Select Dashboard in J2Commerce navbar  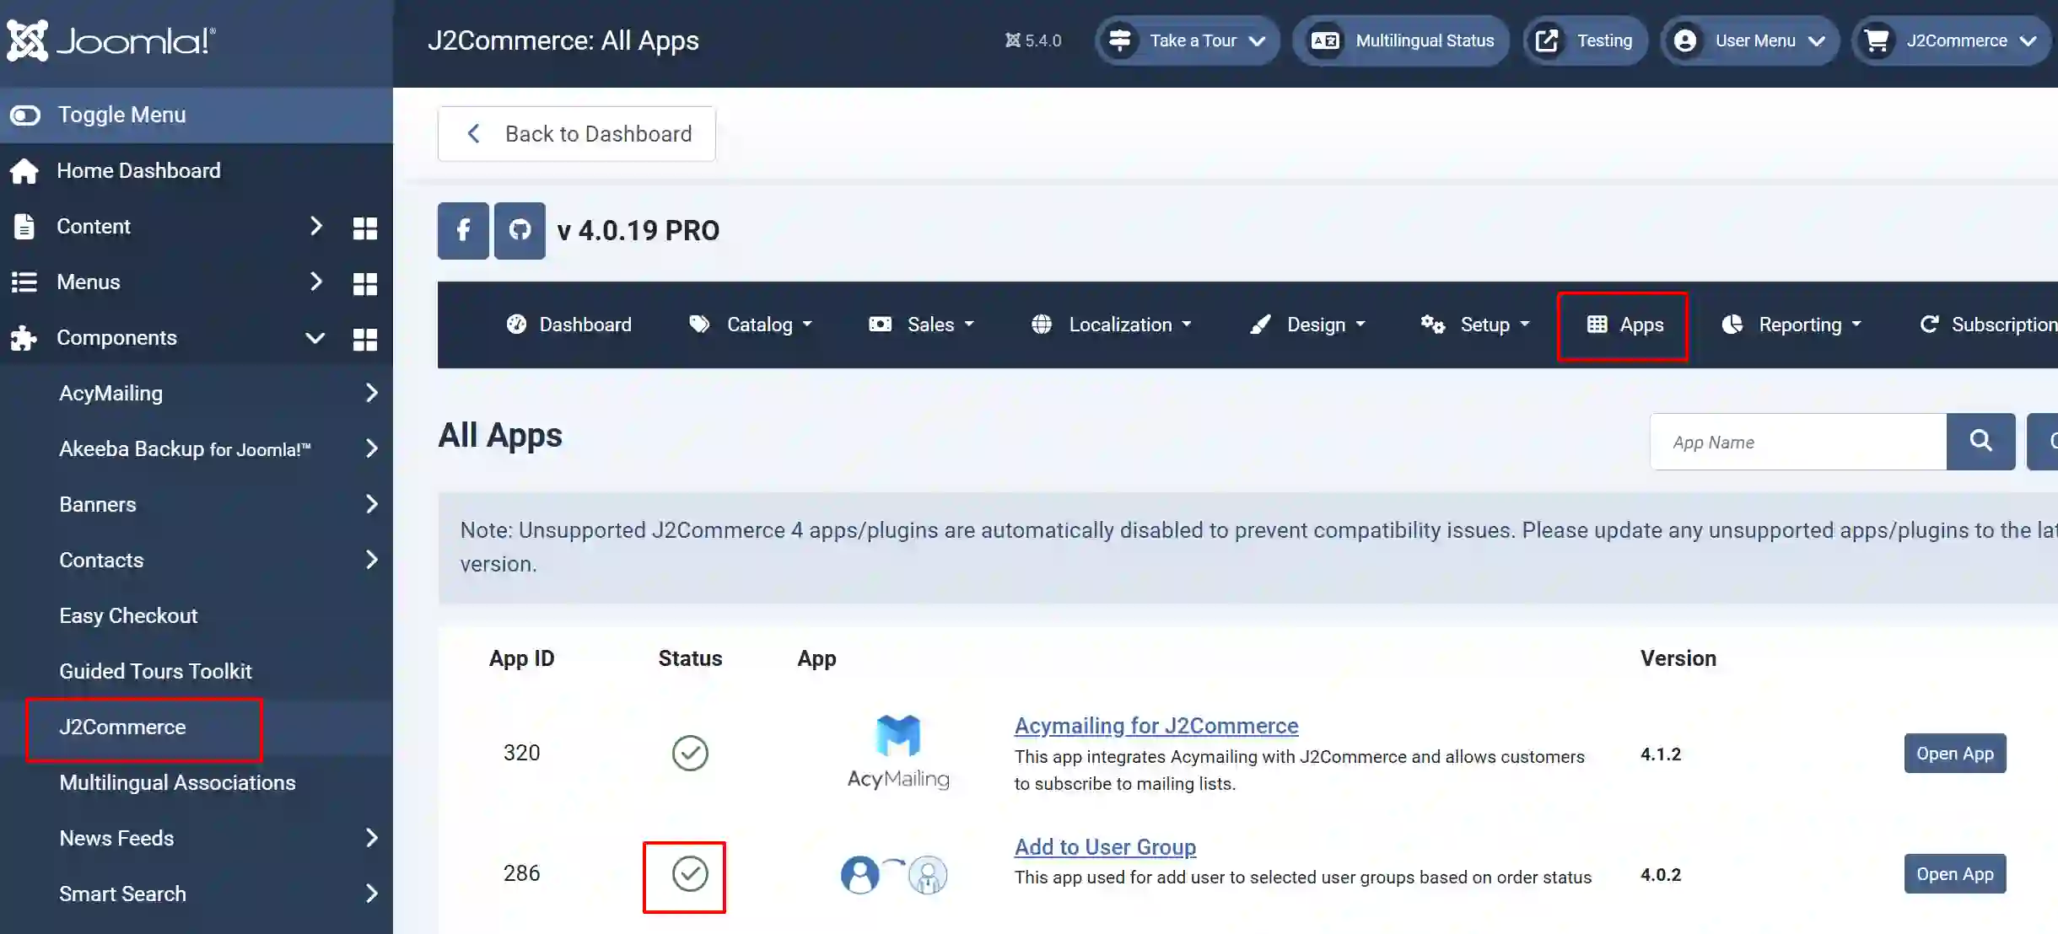coord(568,325)
